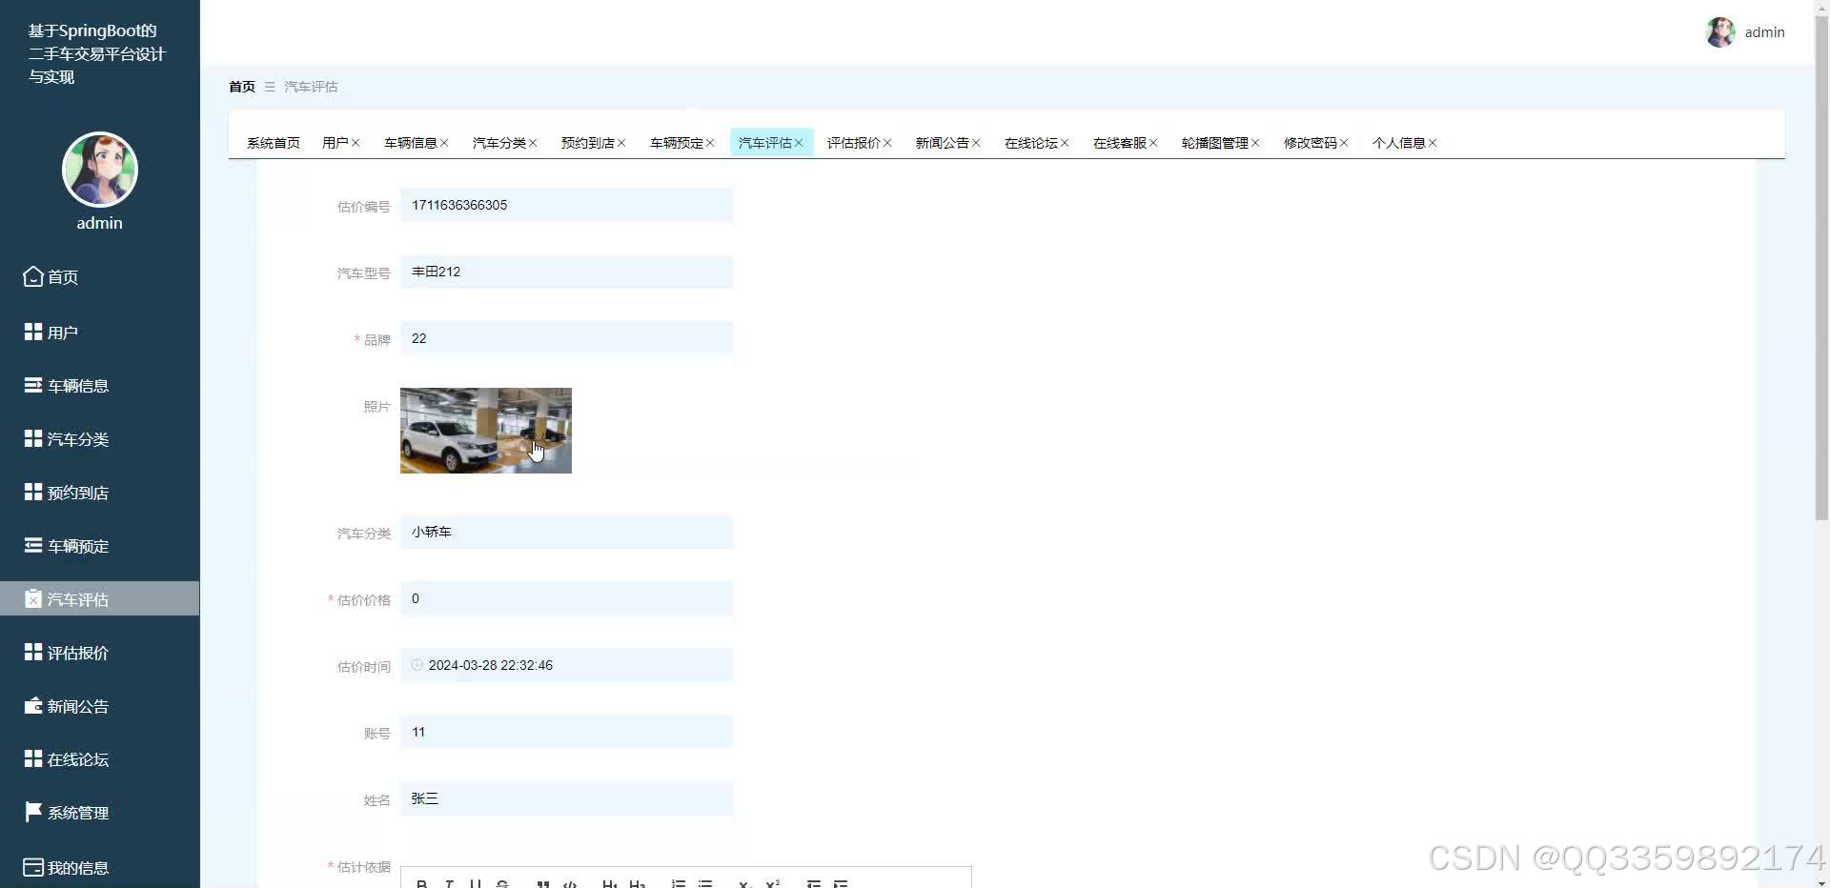The width and height of the screenshot is (1830, 888).
Task: Toggle bold in the 估计依据 editor toolbar
Action: pyautogui.click(x=421, y=883)
